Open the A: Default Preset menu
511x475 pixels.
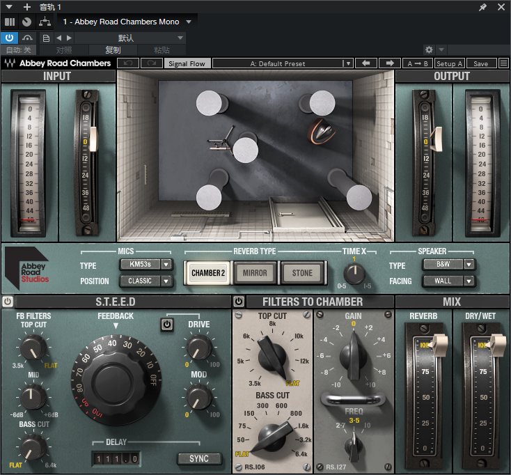pos(283,63)
